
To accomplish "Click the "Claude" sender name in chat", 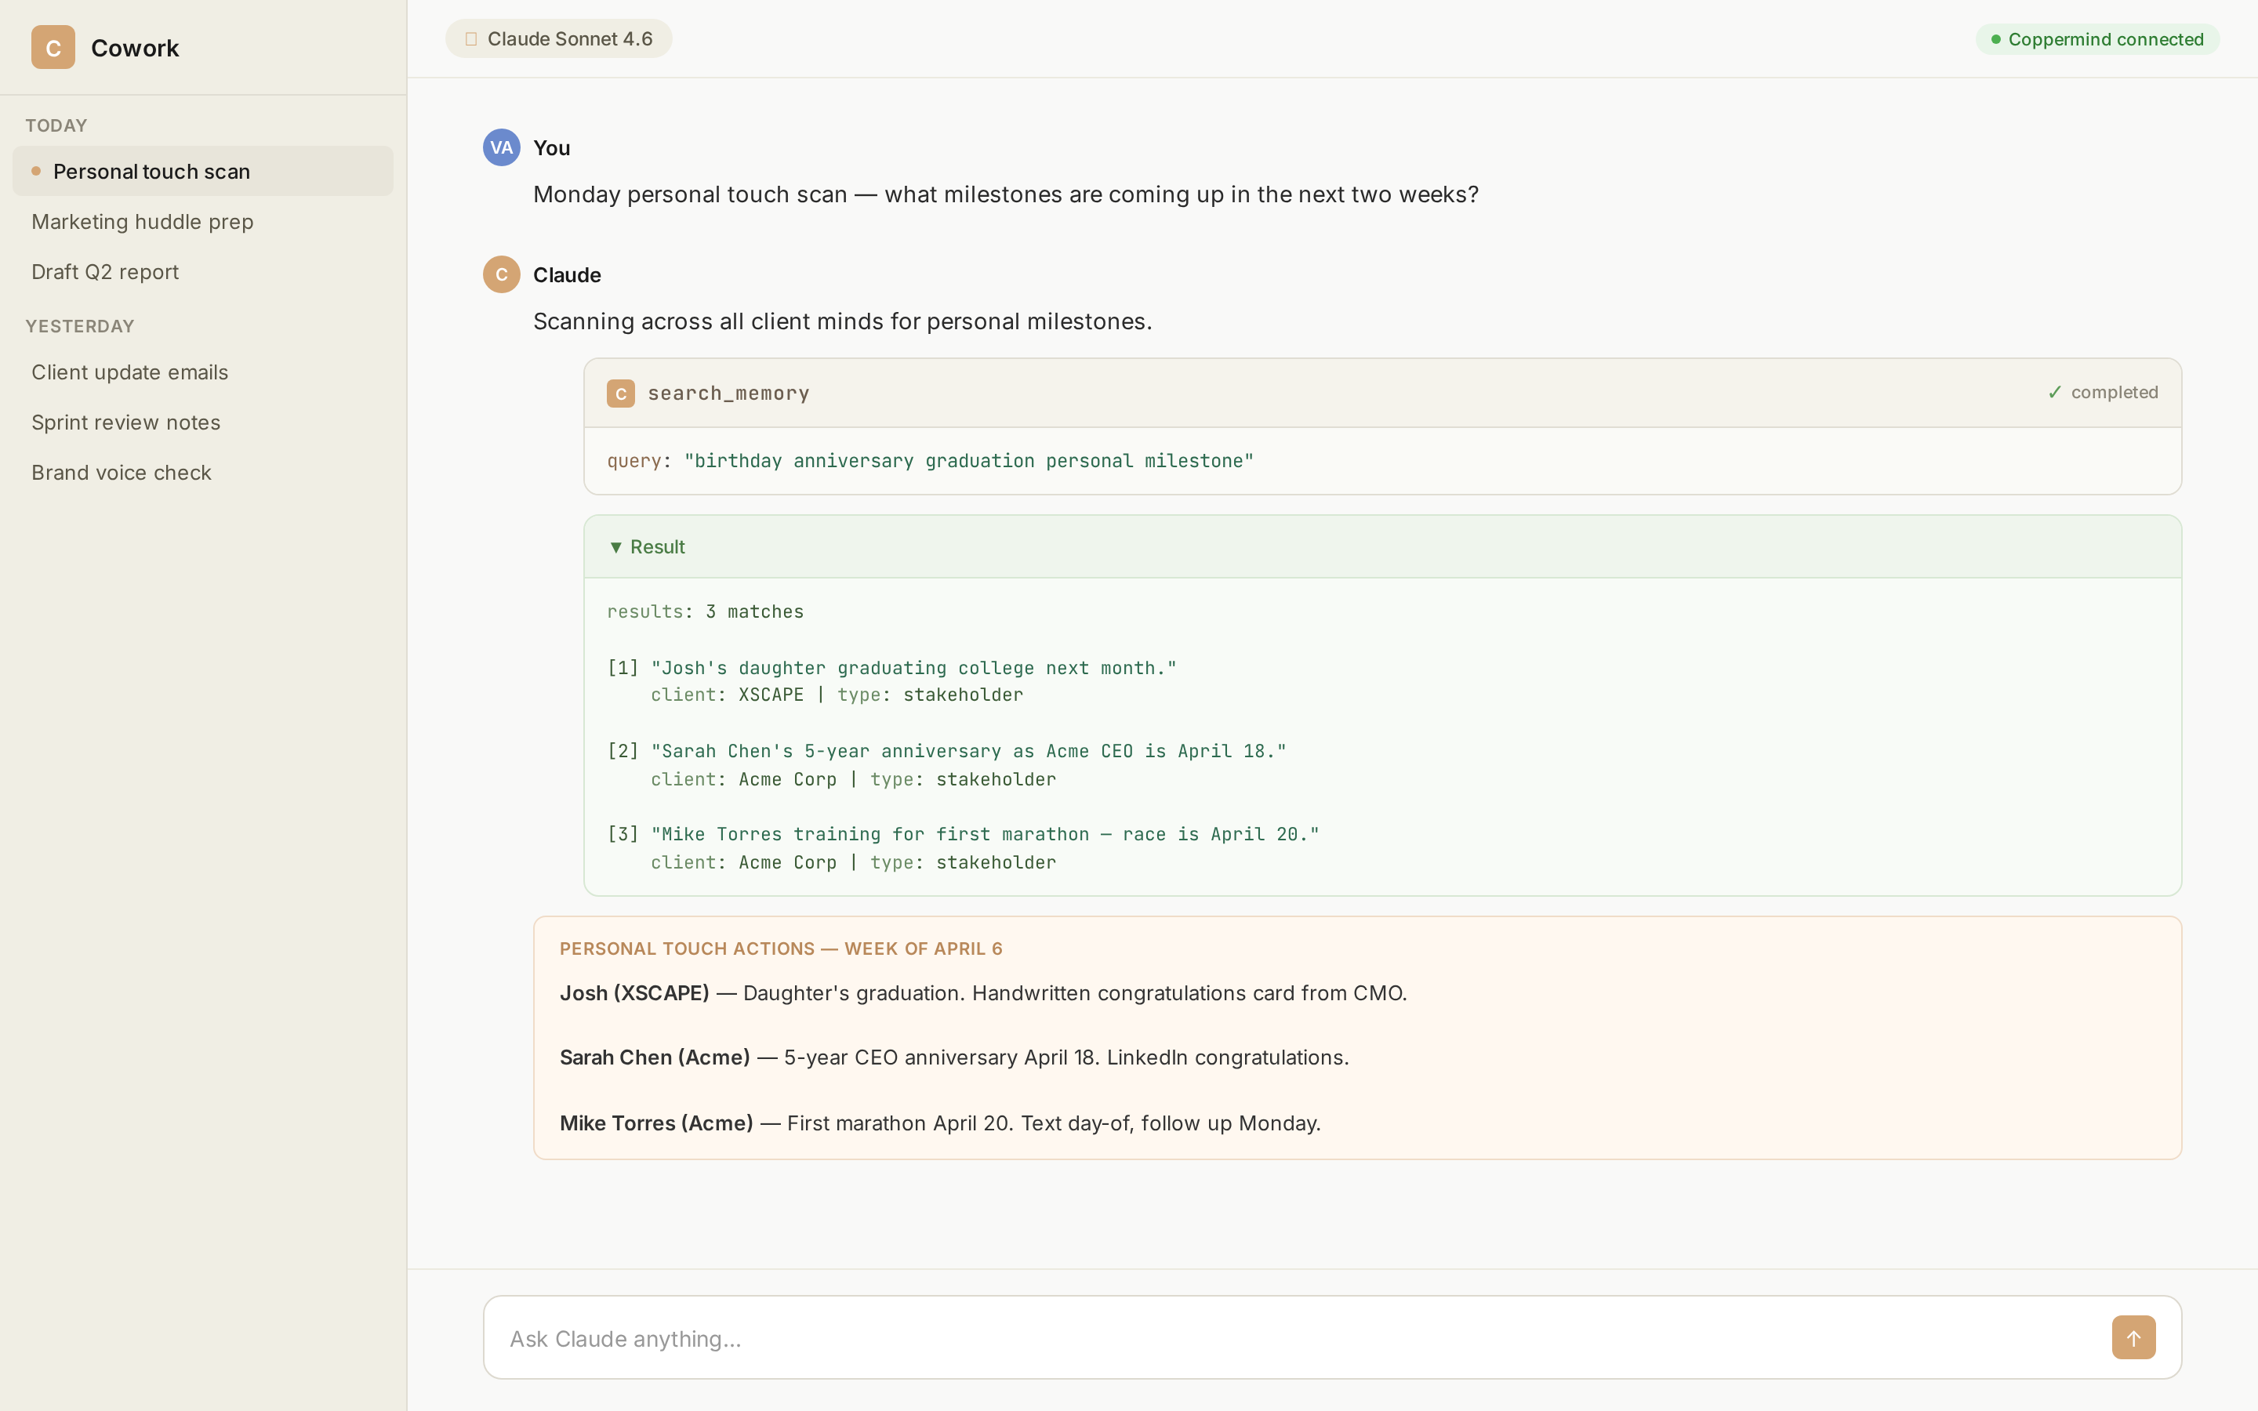I will coord(568,274).
